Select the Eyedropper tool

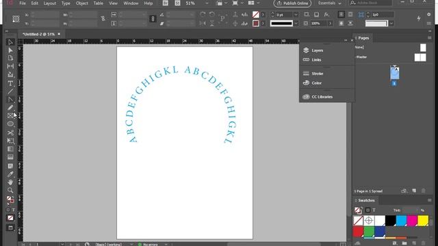10,174
